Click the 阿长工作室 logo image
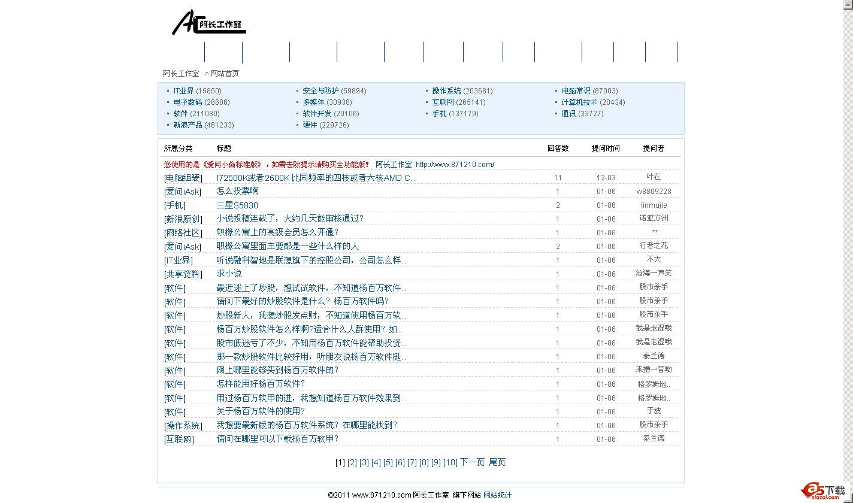 pos(209,22)
